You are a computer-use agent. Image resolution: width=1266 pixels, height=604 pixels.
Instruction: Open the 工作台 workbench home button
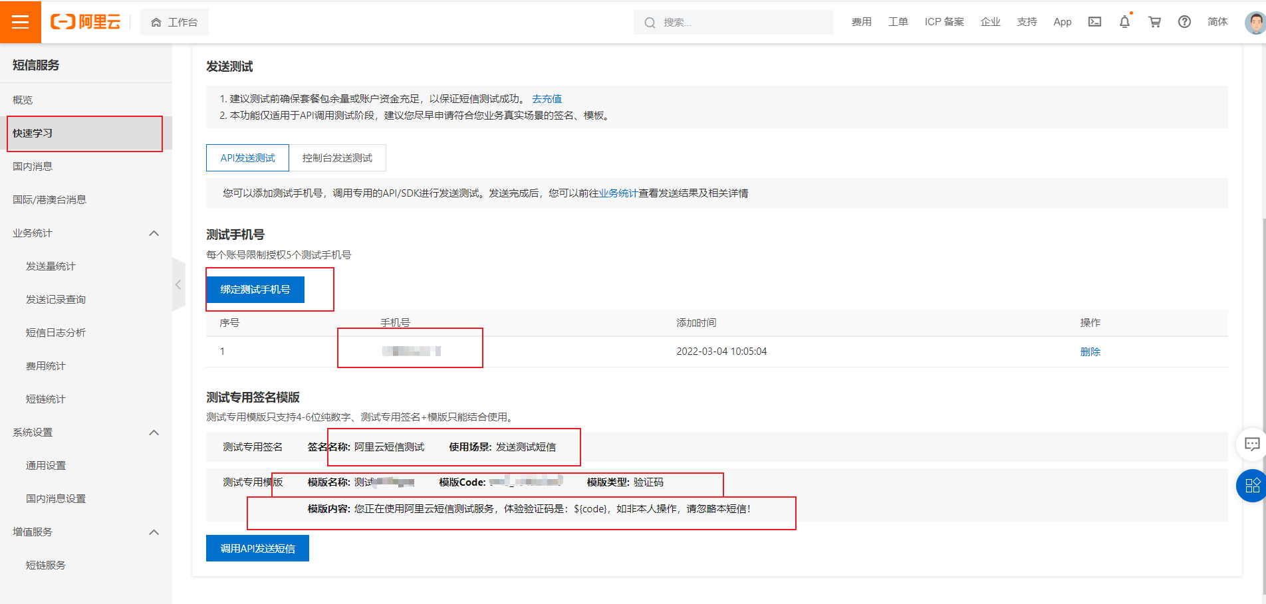(174, 22)
